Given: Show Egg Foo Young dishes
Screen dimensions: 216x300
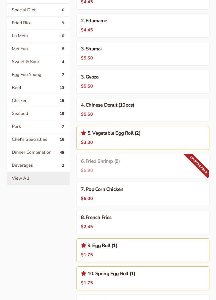Looking at the screenshot, I should (38, 75).
